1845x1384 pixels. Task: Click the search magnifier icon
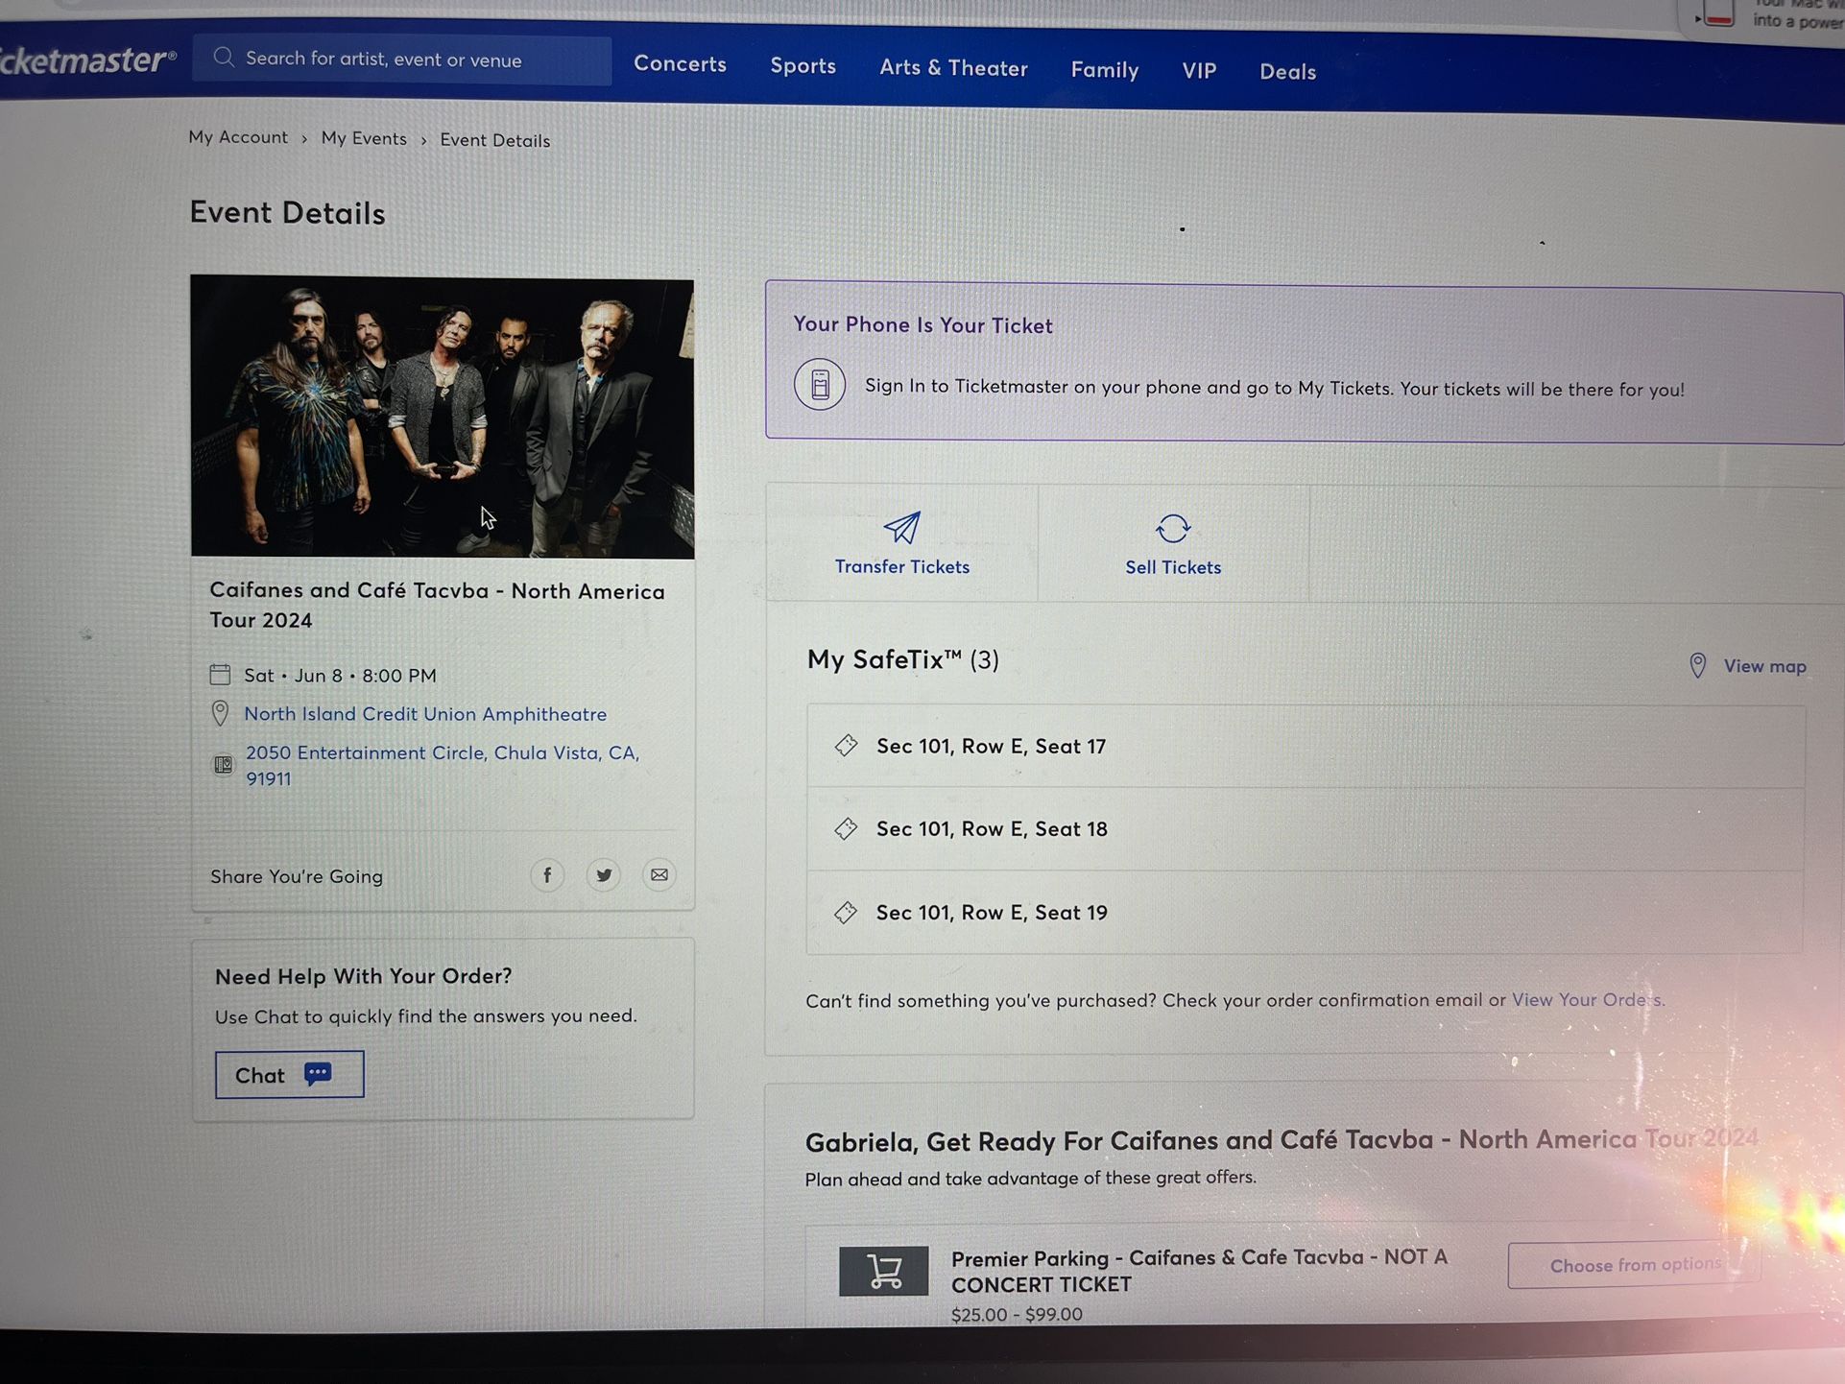coord(224,58)
